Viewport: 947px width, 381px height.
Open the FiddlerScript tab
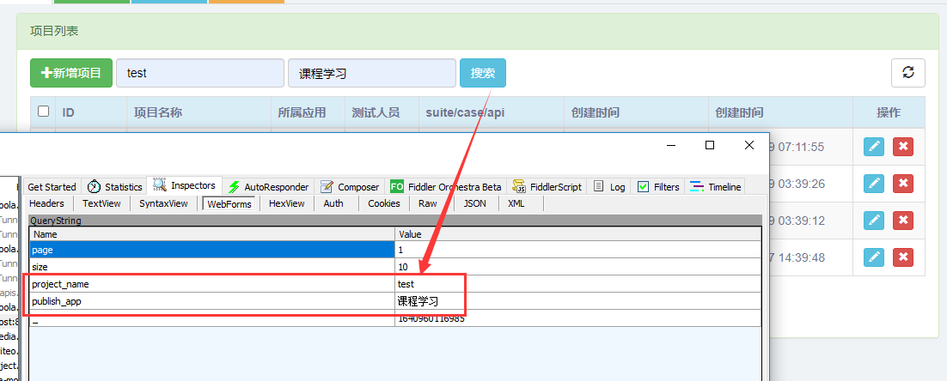point(547,187)
